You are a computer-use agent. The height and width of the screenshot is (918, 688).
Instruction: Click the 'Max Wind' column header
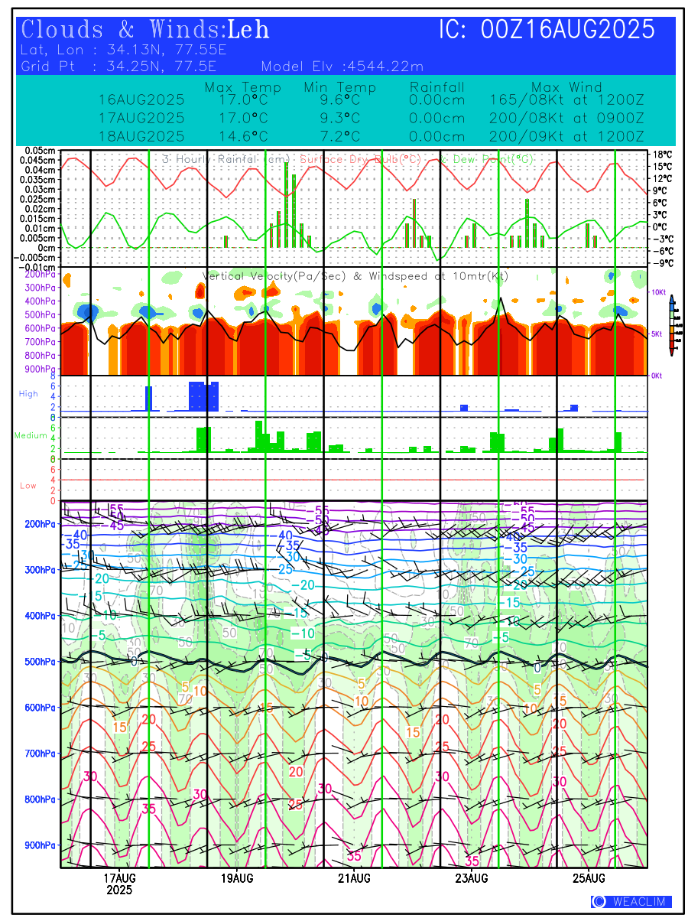[x=566, y=87]
